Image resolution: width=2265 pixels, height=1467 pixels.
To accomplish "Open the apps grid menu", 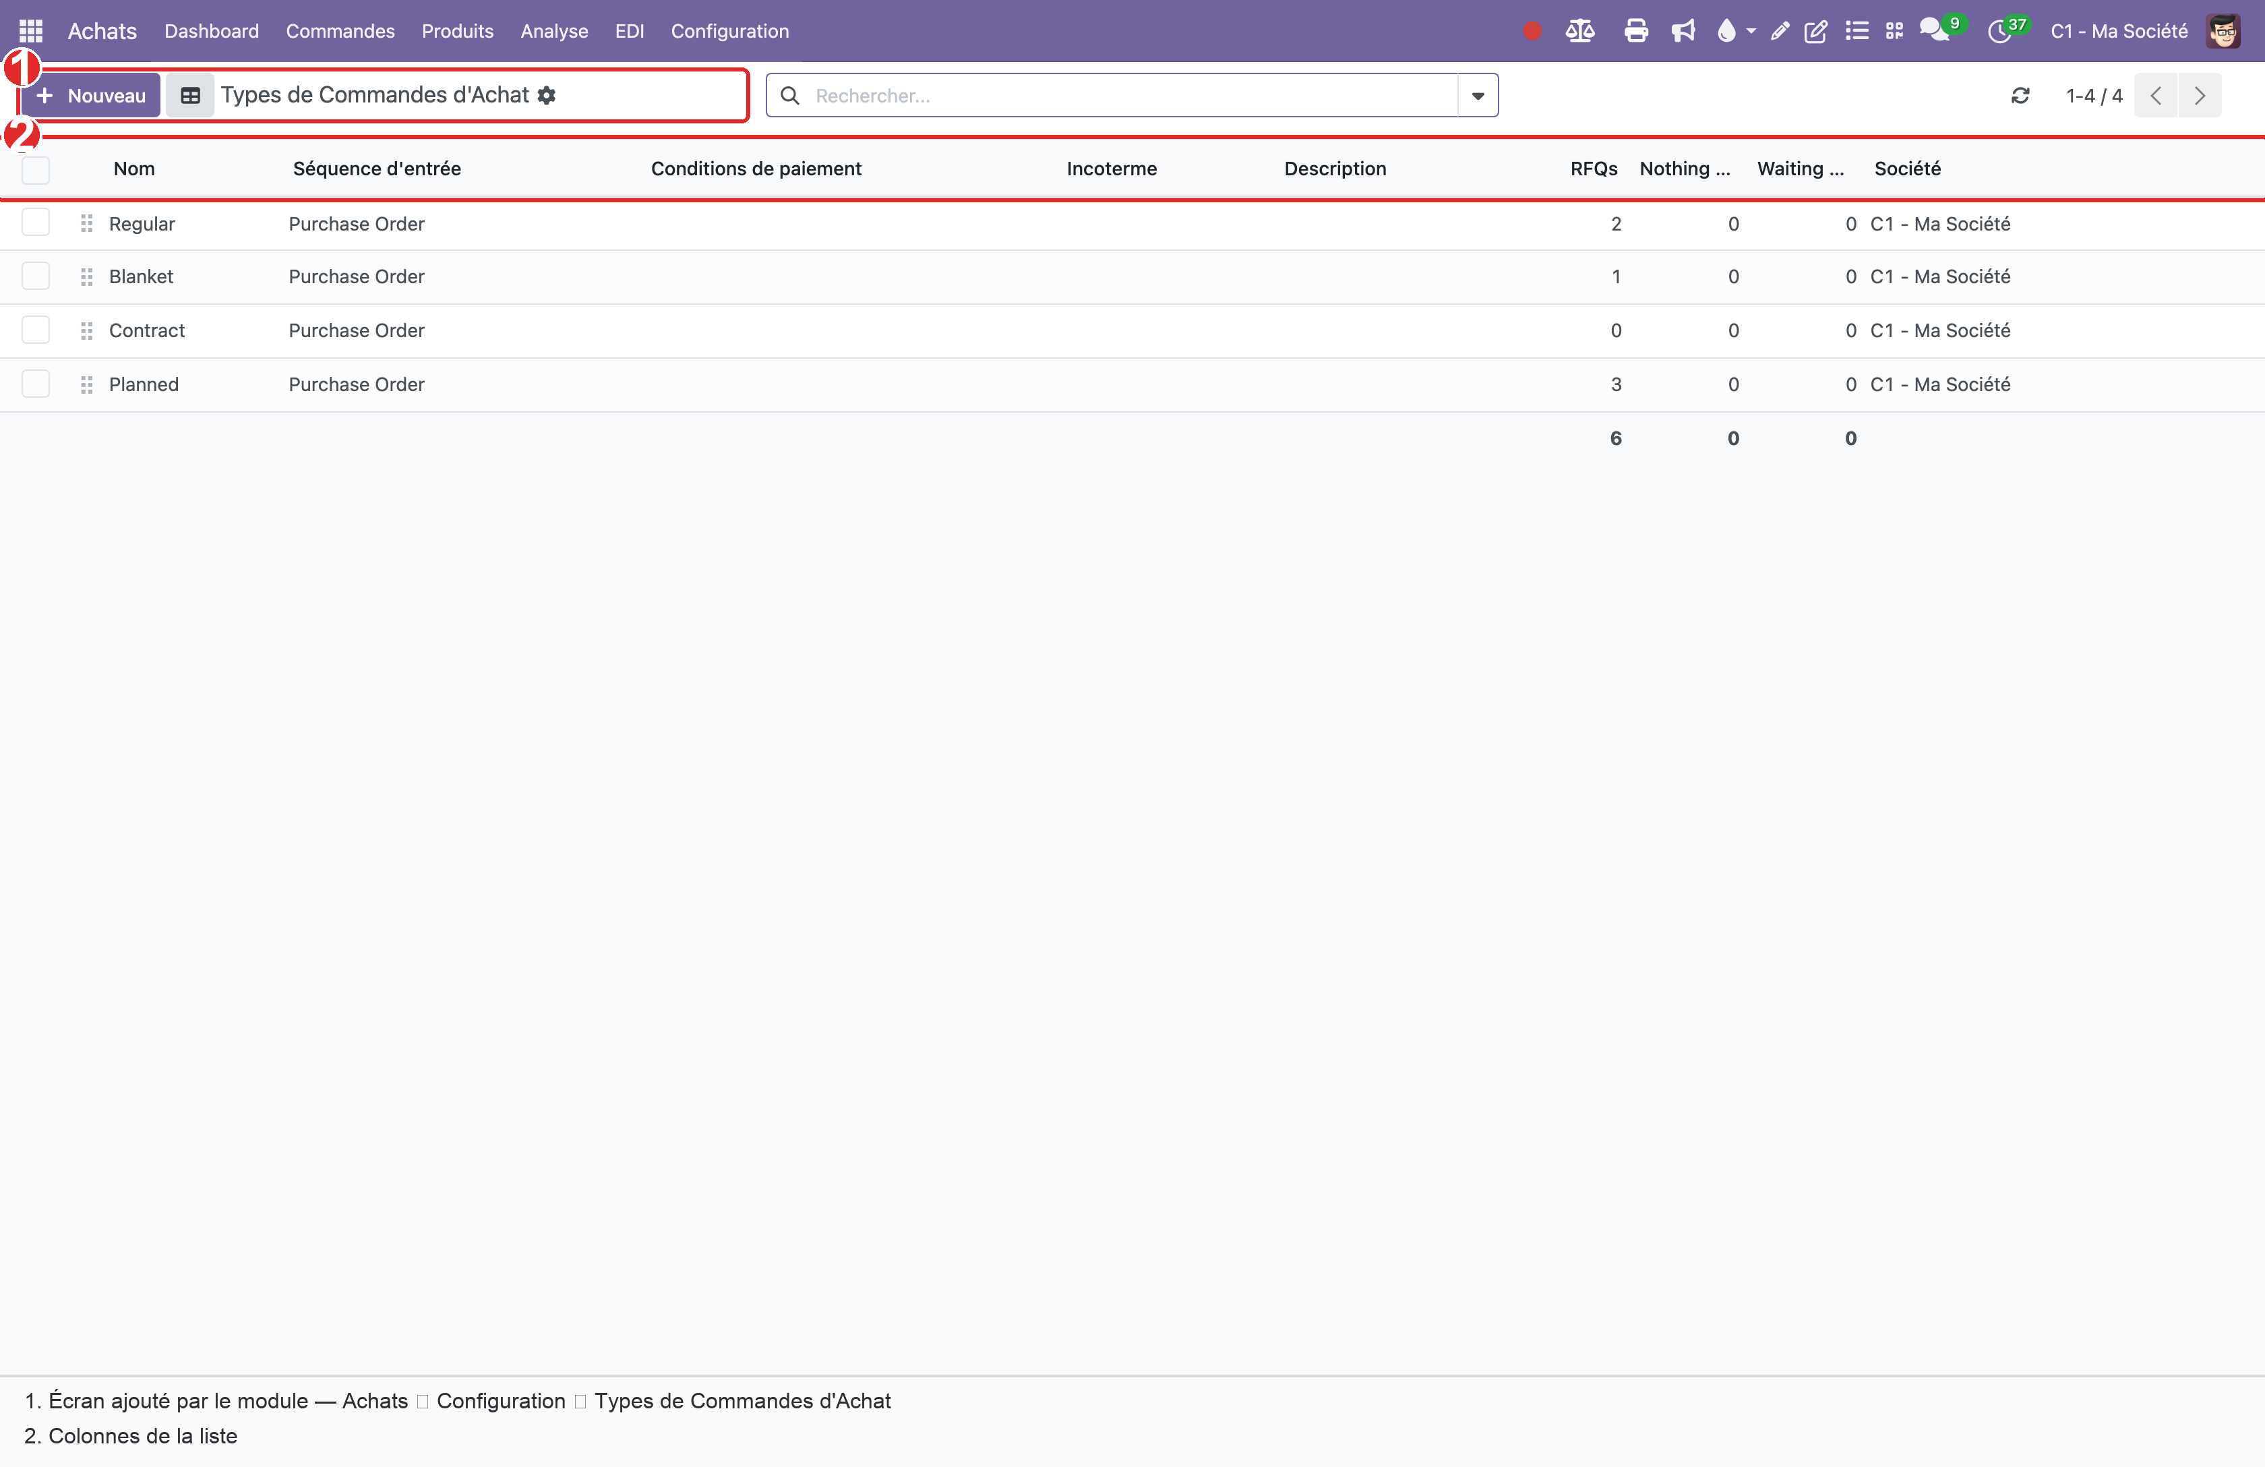I will click(x=30, y=30).
